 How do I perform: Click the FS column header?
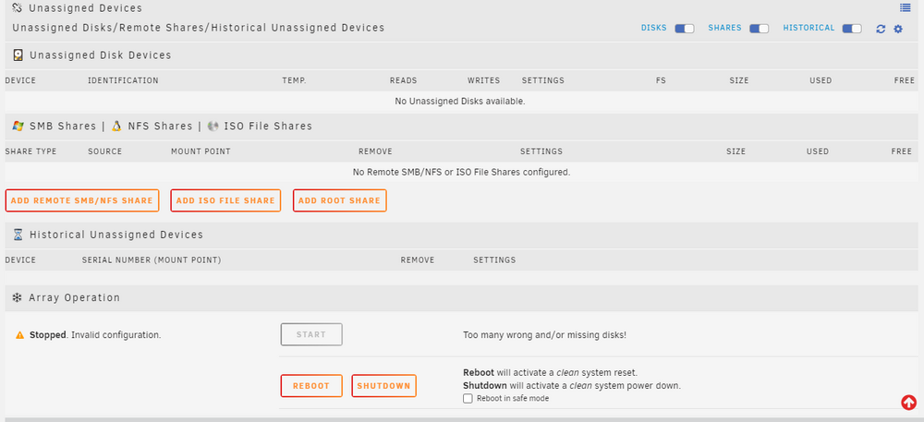661,80
